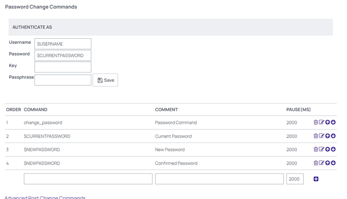This screenshot has width=347, height=199.
Task: Edit the New Password command row
Action: click(322, 149)
